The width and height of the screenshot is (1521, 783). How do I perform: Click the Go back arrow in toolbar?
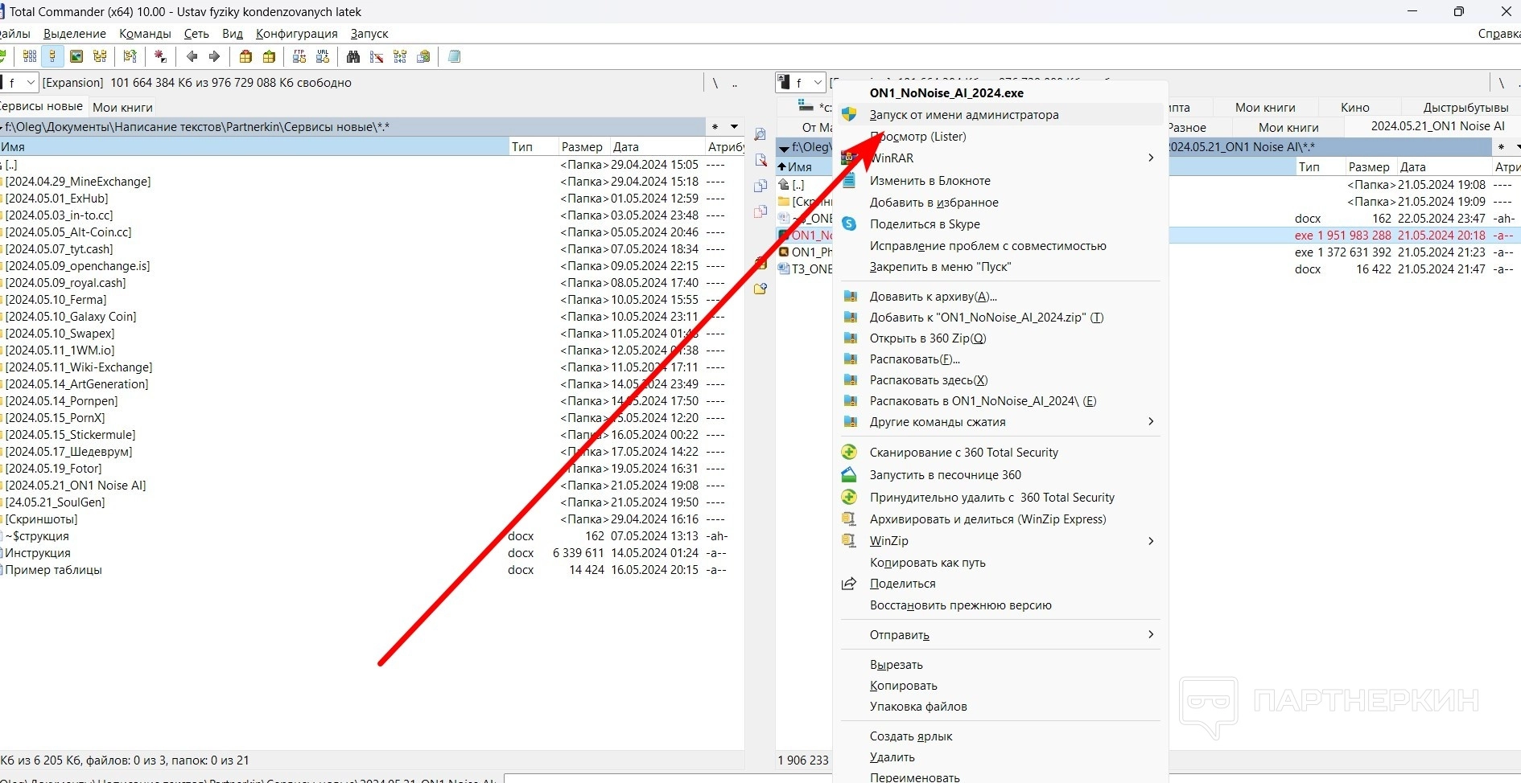(x=192, y=56)
